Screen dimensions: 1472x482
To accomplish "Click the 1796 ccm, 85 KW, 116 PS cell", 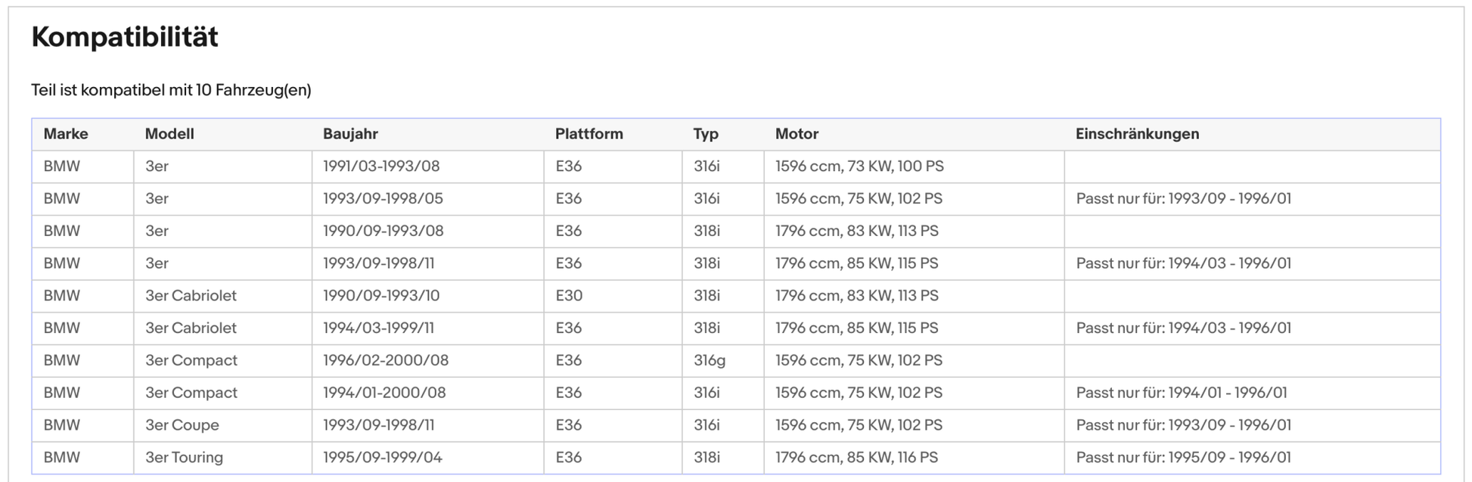I will click(x=856, y=458).
